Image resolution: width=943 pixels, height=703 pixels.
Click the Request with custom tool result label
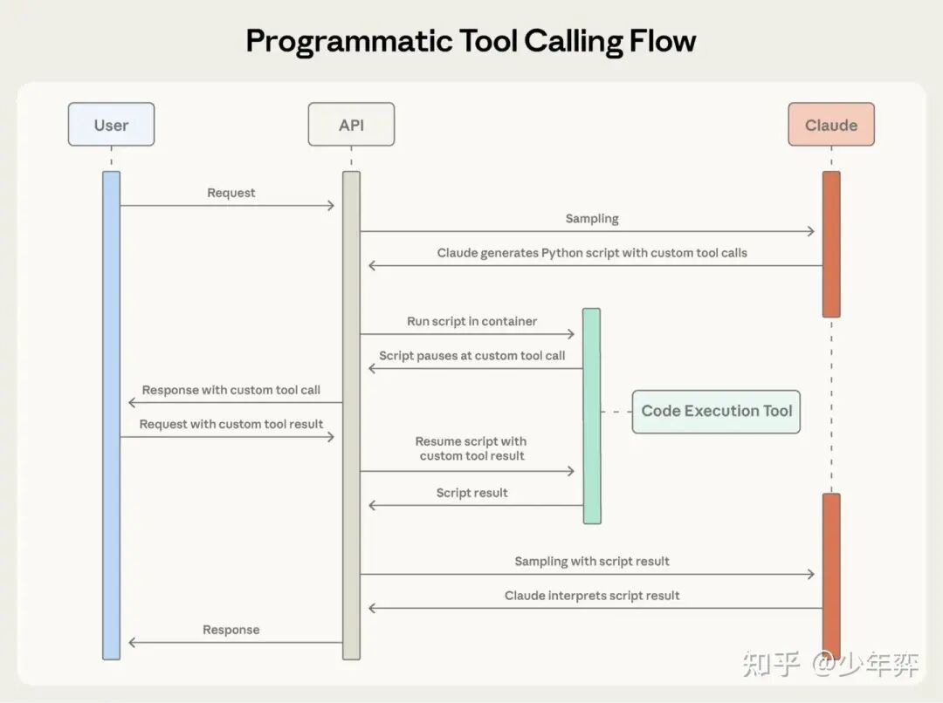click(x=231, y=424)
